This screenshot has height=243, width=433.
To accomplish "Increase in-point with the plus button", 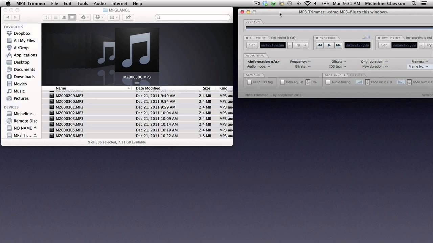I will click(305, 45).
